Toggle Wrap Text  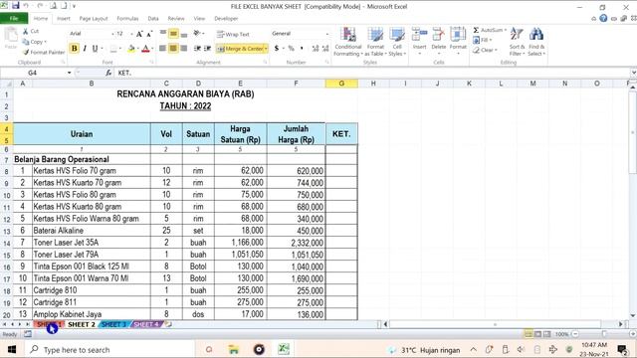(233, 34)
